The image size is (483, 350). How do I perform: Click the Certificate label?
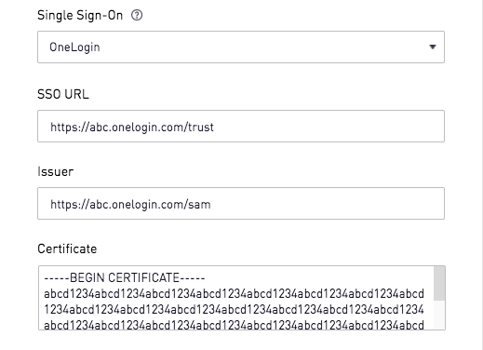pyautogui.click(x=67, y=249)
